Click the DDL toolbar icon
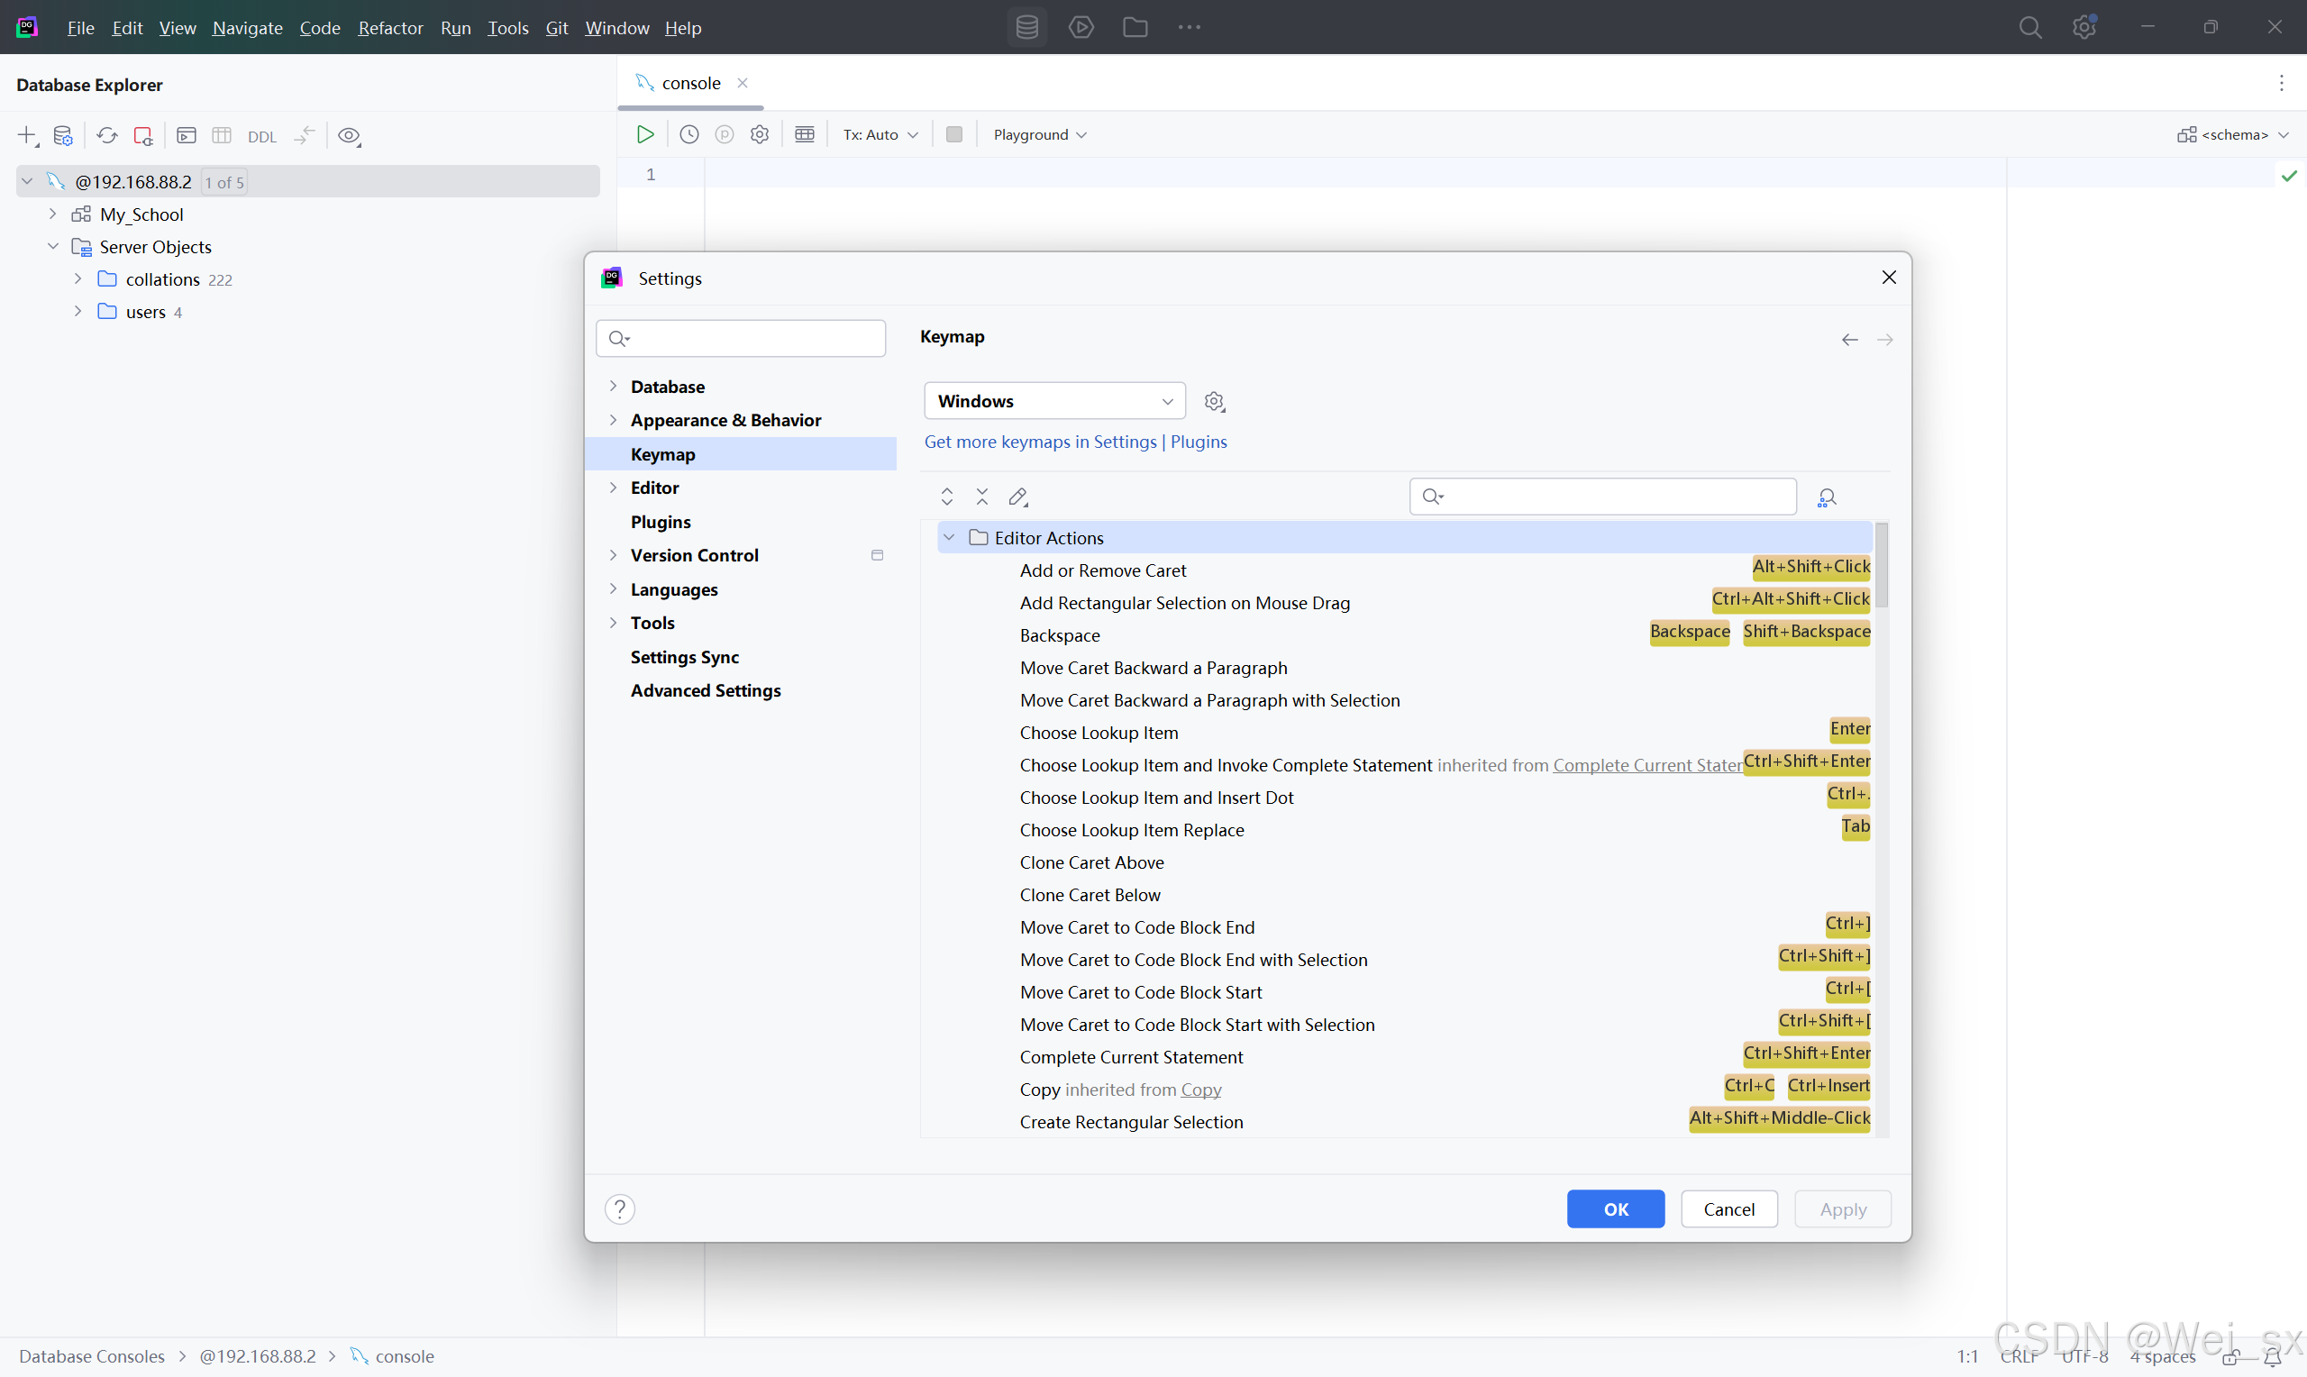The image size is (2307, 1377). 261,136
